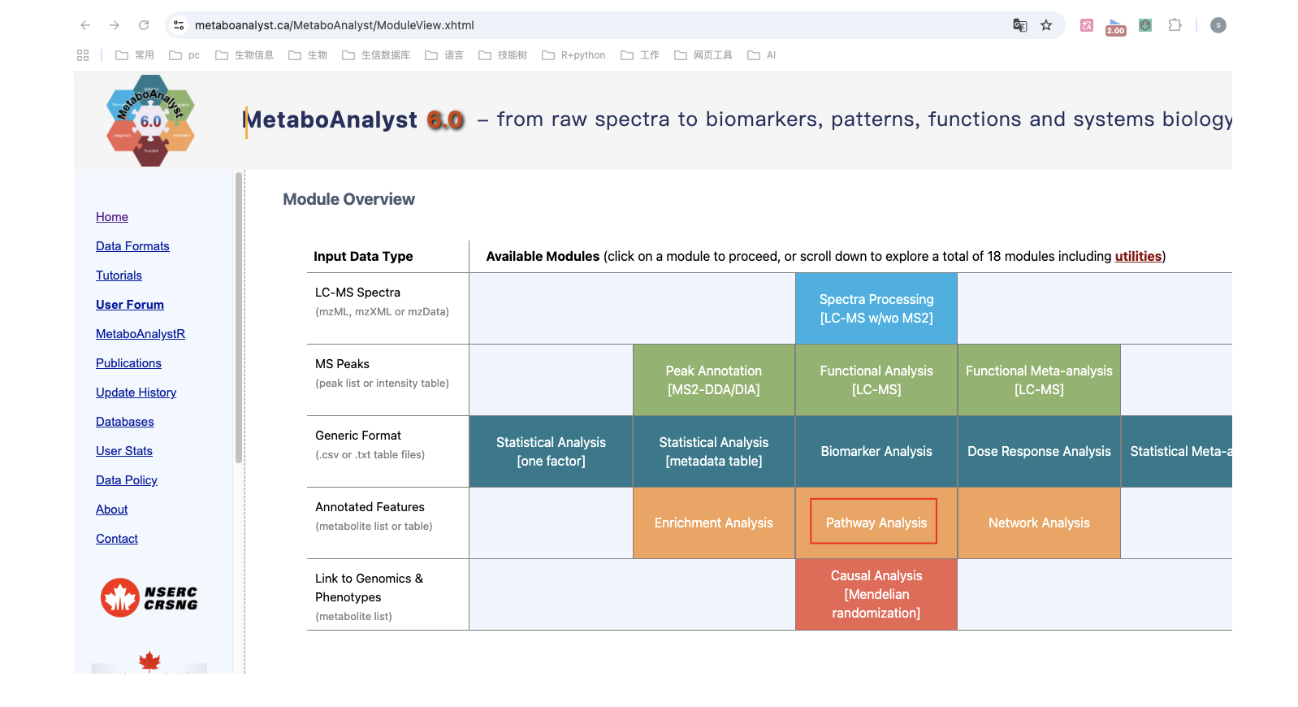Open the About link
1298x707 pixels.
[112, 510]
